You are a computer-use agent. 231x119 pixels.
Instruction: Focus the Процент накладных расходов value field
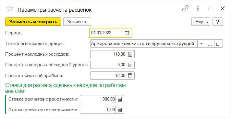[108, 54]
